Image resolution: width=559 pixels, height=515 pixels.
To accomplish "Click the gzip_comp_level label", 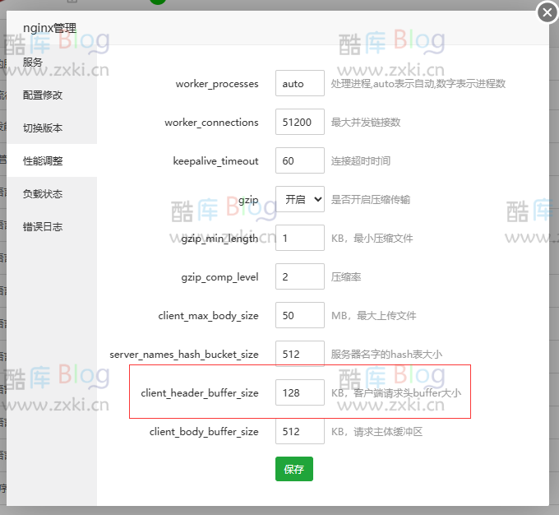I will pyautogui.click(x=219, y=277).
